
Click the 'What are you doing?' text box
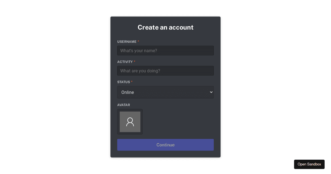click(x=165, y=71)
